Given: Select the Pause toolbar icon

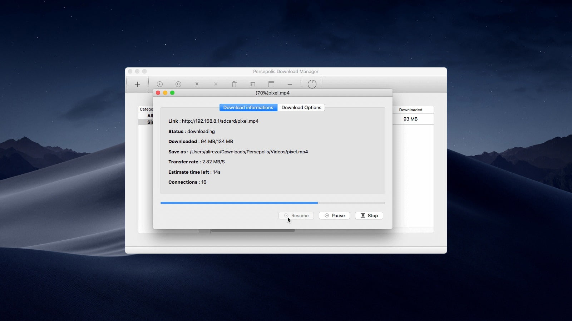Looking at the screenshot, I should pos(178,84).
